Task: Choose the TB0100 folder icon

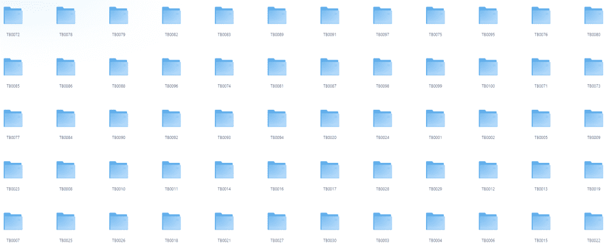Action: [x=488, y=67]
